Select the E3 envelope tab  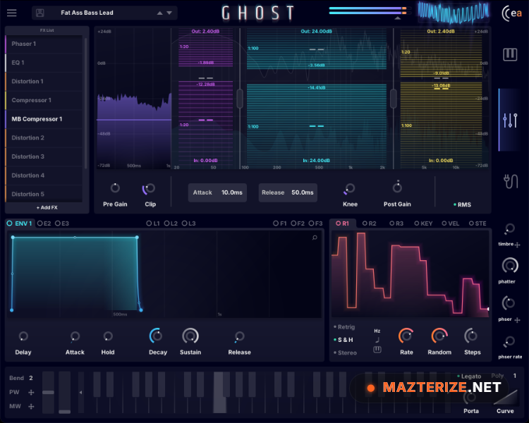tap(62, 223)
